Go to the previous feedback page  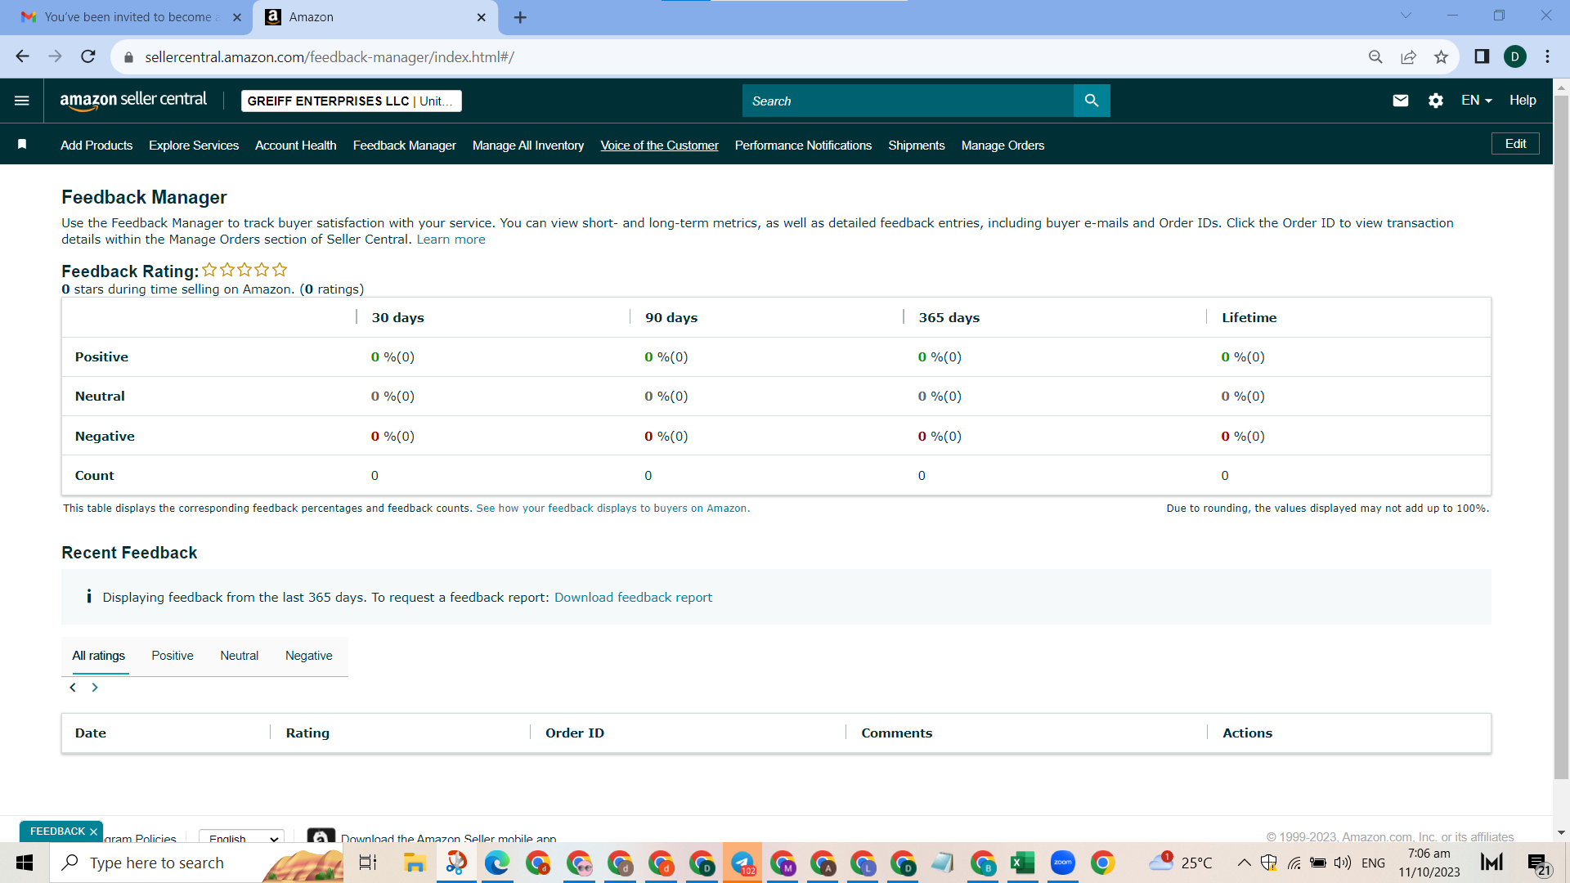pyautogui.click(x=73, y=688)
